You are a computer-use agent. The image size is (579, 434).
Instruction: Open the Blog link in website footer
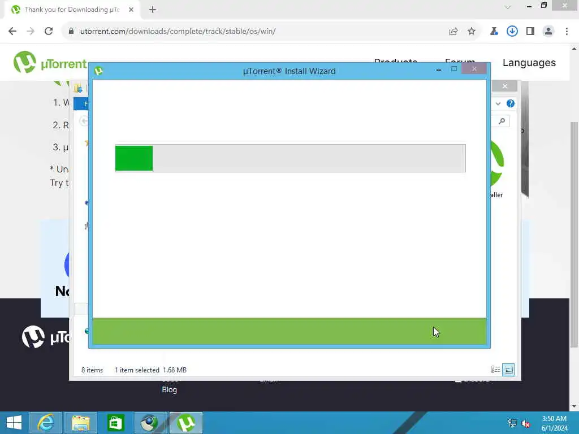tap(169, 390)
